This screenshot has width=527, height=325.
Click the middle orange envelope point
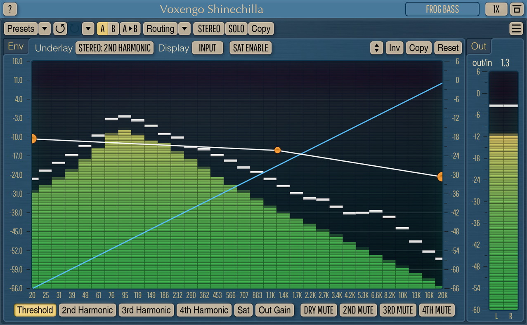[277, 150]
